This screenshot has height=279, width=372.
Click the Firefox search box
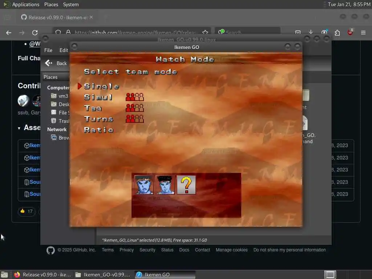point(248,32)
